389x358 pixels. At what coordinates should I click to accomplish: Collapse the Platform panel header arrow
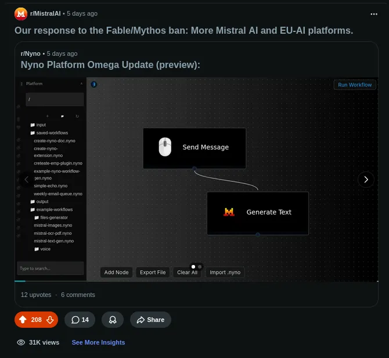(81, 84)
